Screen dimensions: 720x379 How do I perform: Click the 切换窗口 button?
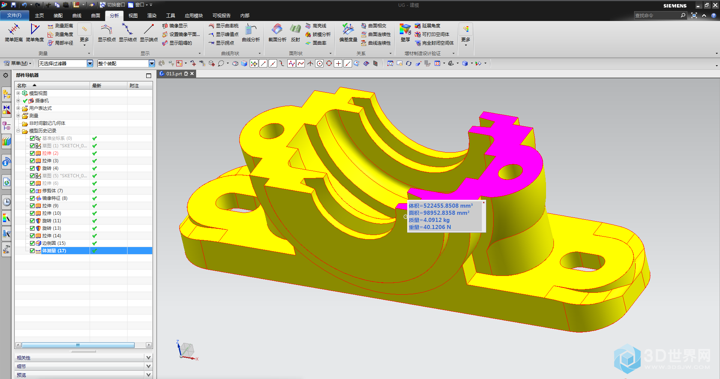click(112, 5)
